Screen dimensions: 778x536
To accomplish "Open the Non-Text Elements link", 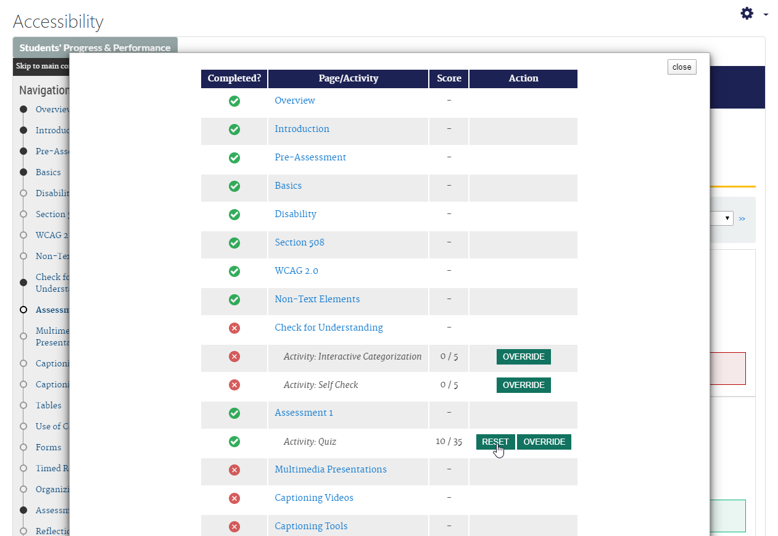I will (317, 299).
